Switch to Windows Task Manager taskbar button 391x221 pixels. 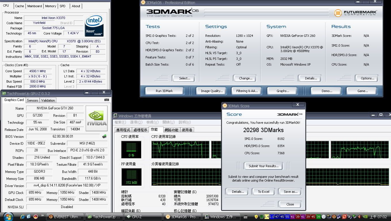[221, 217]
